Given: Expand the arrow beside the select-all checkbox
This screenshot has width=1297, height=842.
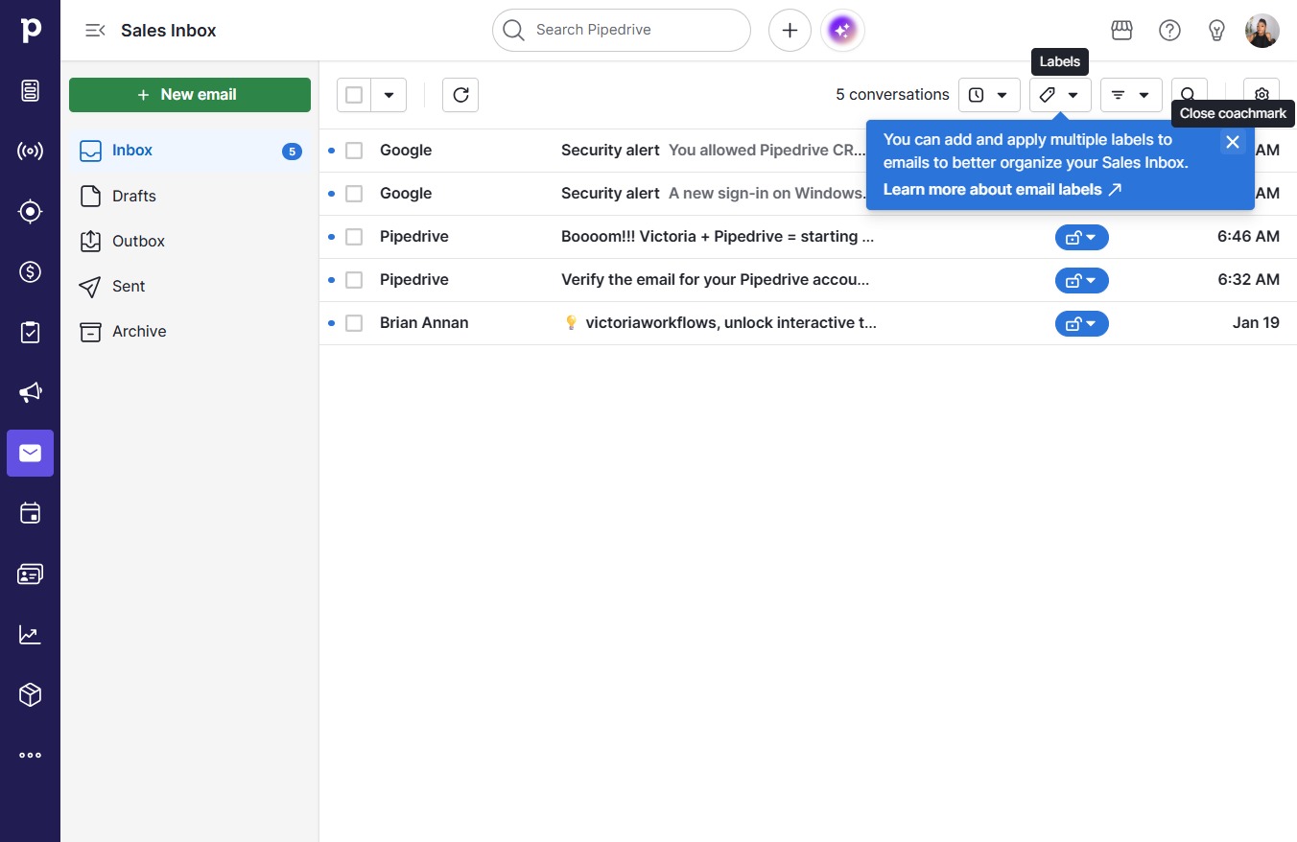Looking at the screenshot, I should tap(389, 95).
